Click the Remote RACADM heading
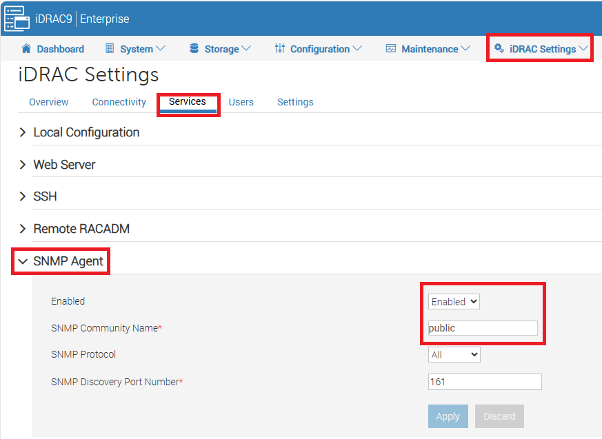 point(81,229)
